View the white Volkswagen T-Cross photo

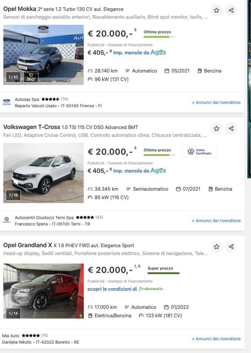pyautogui.click(x=44, y=173)
